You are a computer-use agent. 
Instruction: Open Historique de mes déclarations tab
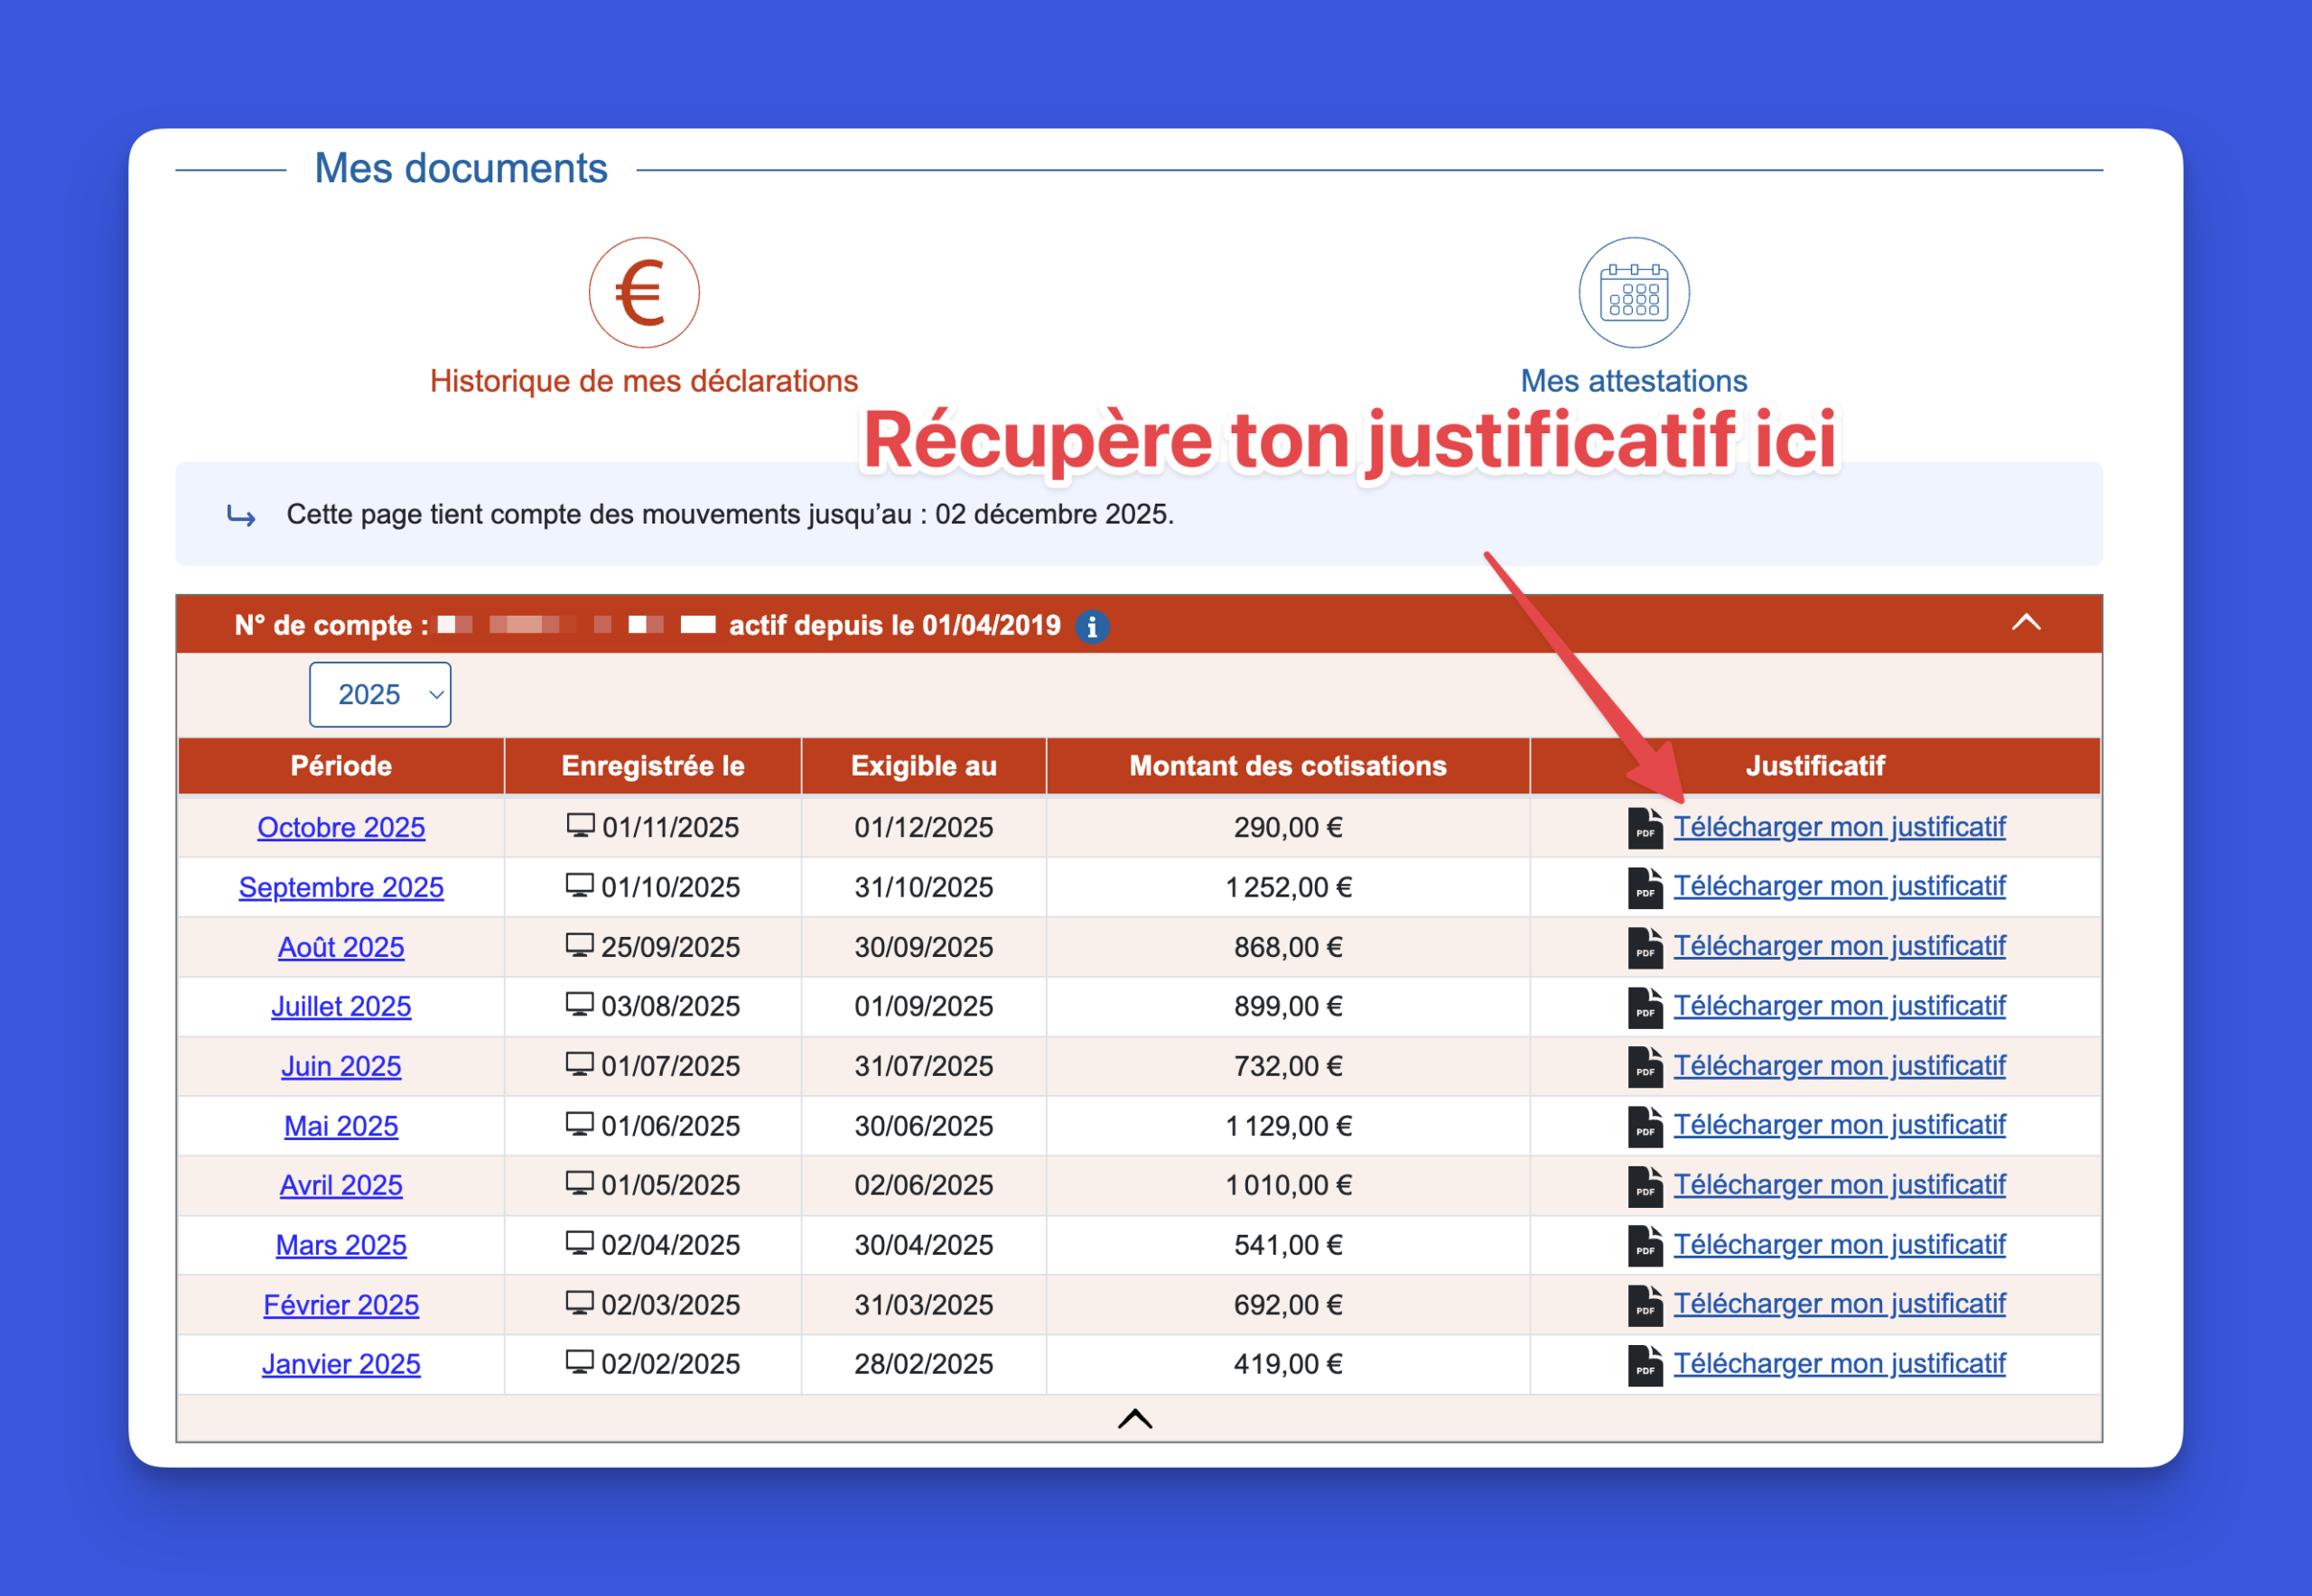pos(643,381)
